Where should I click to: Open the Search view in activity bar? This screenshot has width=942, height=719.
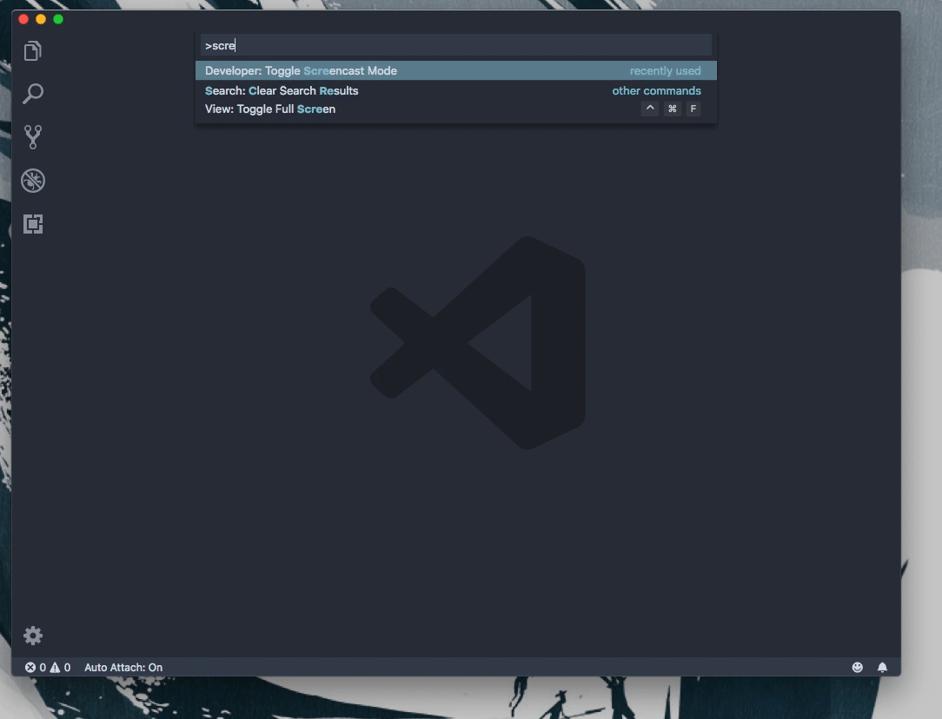pyautogui.click(x=33, y=94)
